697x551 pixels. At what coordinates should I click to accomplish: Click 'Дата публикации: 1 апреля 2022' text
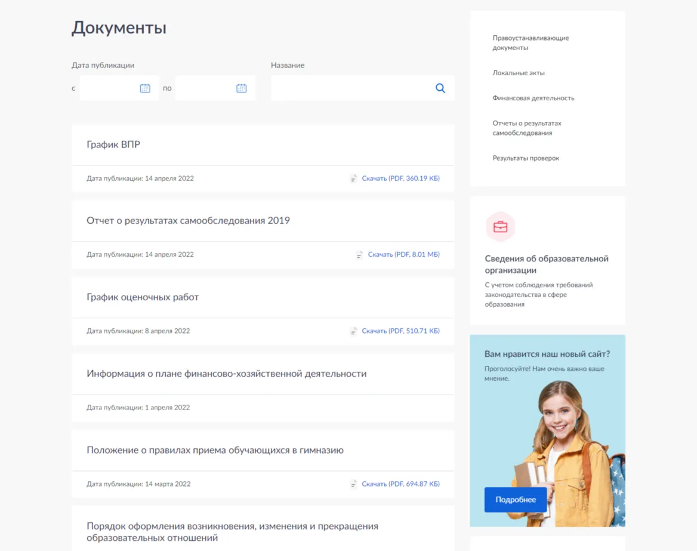tap(138, 407)
